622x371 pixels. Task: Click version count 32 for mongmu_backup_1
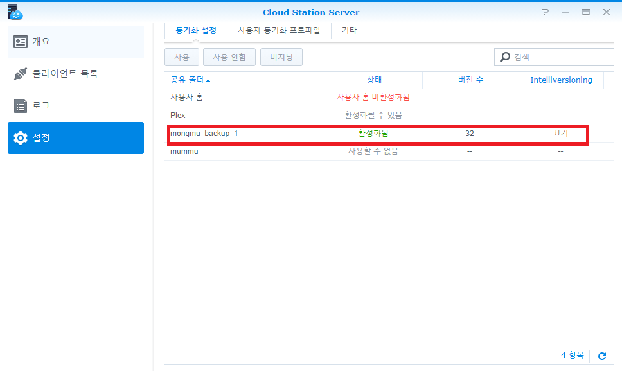[x=470, y=134]
